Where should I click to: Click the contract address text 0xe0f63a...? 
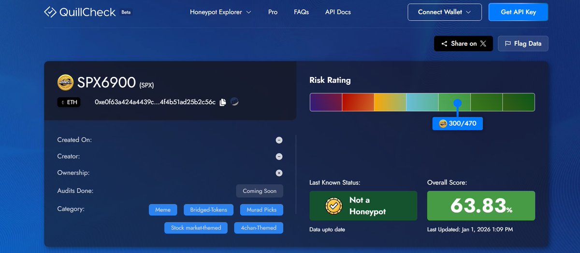pyautogui.click(x=155, y=102)
